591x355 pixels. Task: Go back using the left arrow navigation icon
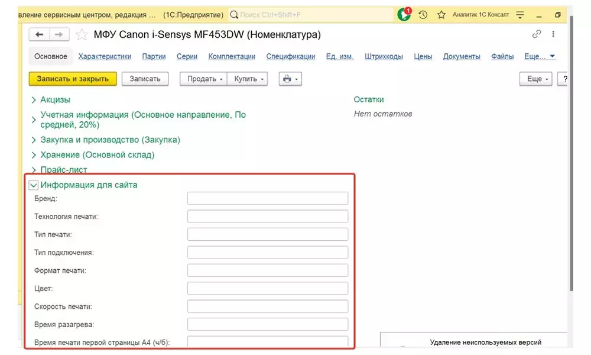tap(40, 34)
